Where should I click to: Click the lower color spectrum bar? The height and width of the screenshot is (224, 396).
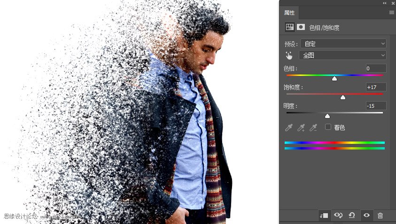pyautogui.click(x=334, y=149)
